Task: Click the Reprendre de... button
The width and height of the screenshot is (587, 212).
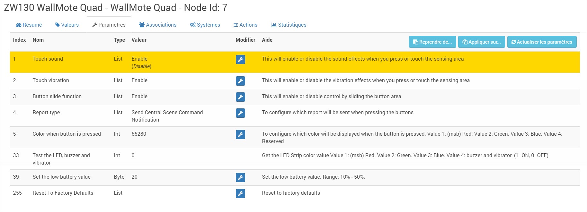Action: coord(432,42)
